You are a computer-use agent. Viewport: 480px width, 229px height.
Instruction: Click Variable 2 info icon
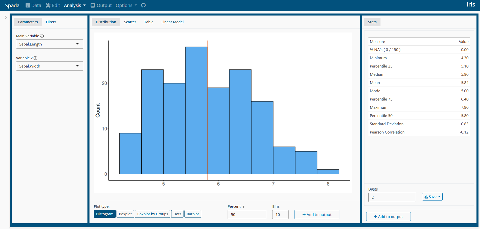coord(35,58)
